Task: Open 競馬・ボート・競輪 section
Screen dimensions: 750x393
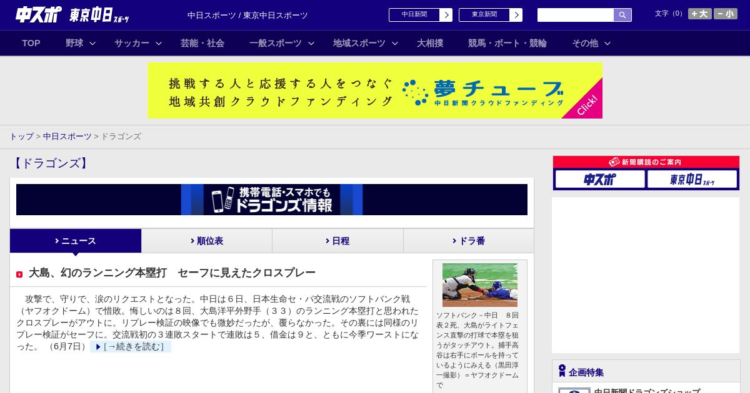Action: [x=507, y=43]
